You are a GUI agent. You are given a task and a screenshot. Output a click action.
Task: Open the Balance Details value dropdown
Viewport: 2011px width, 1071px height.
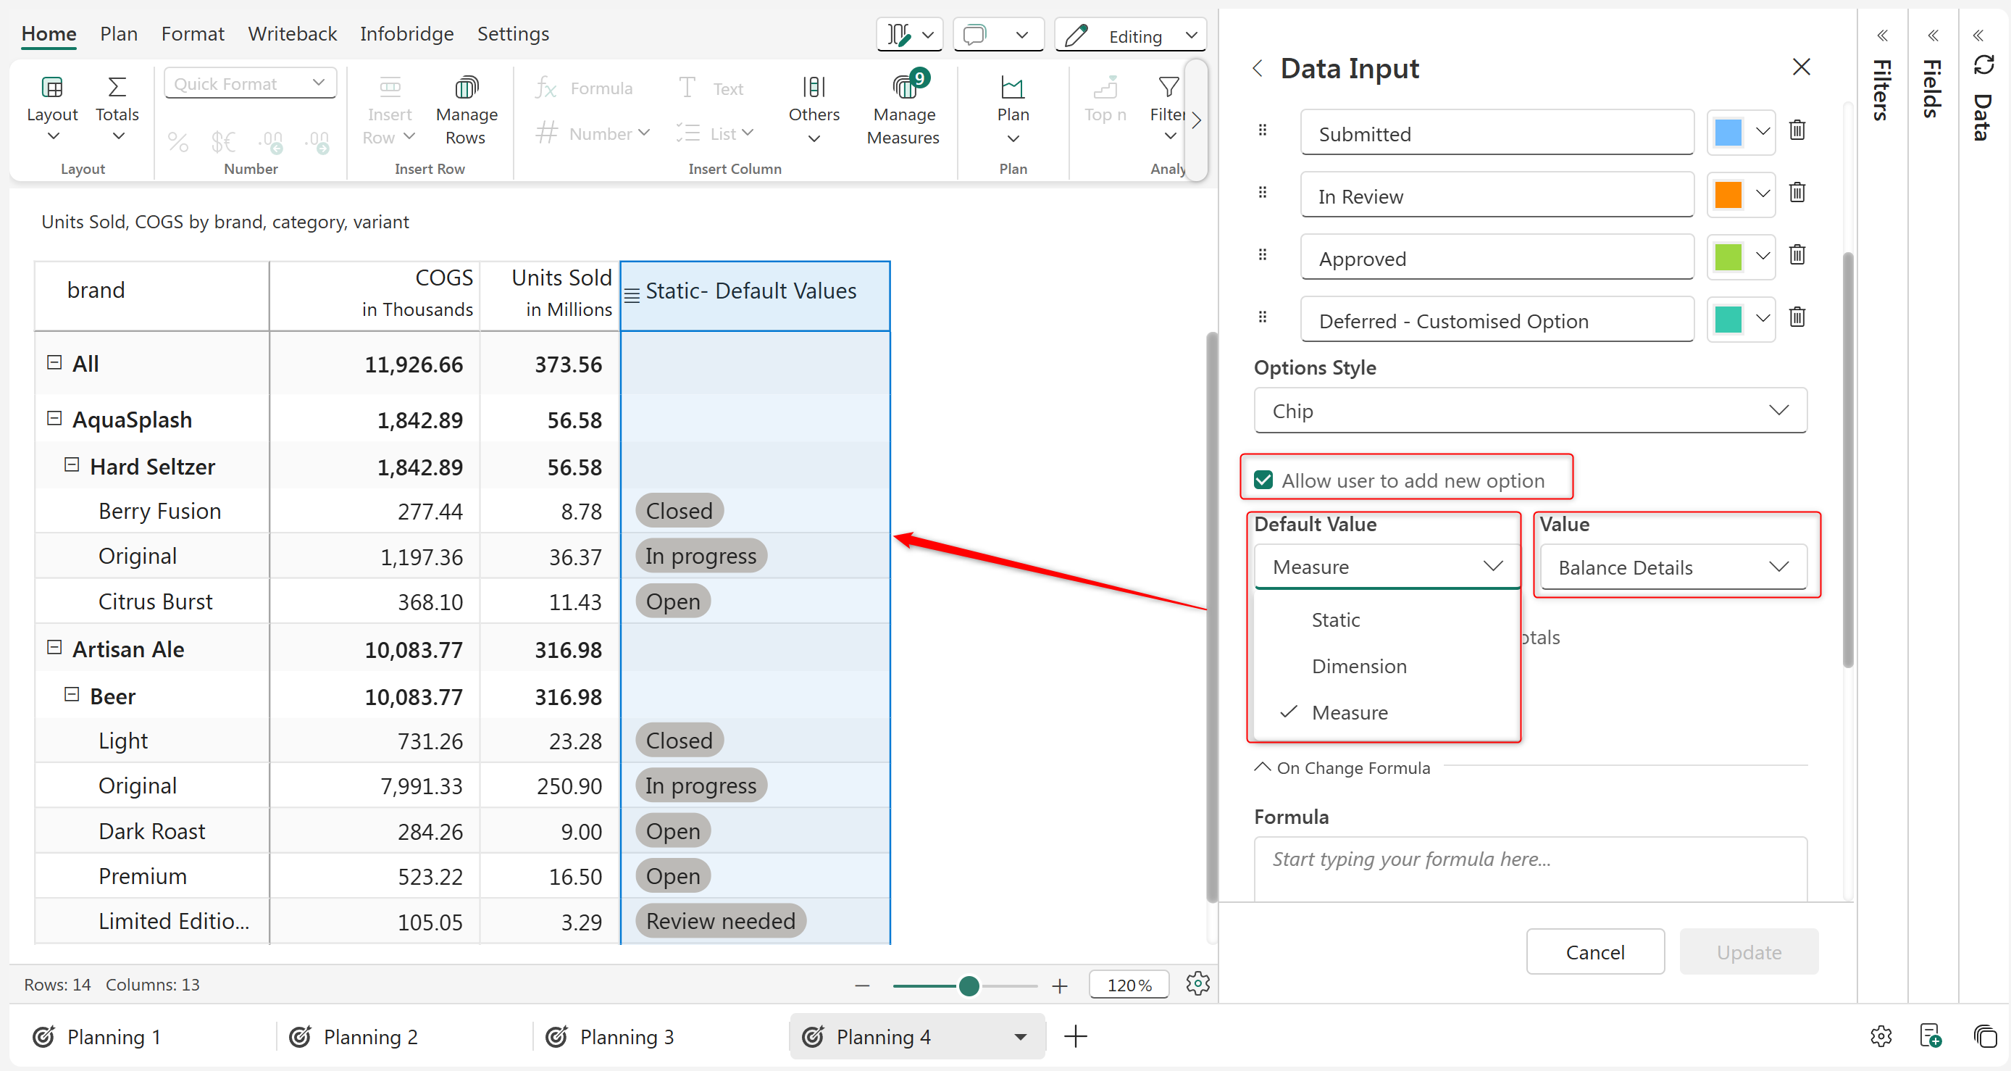click(1672, 567)
